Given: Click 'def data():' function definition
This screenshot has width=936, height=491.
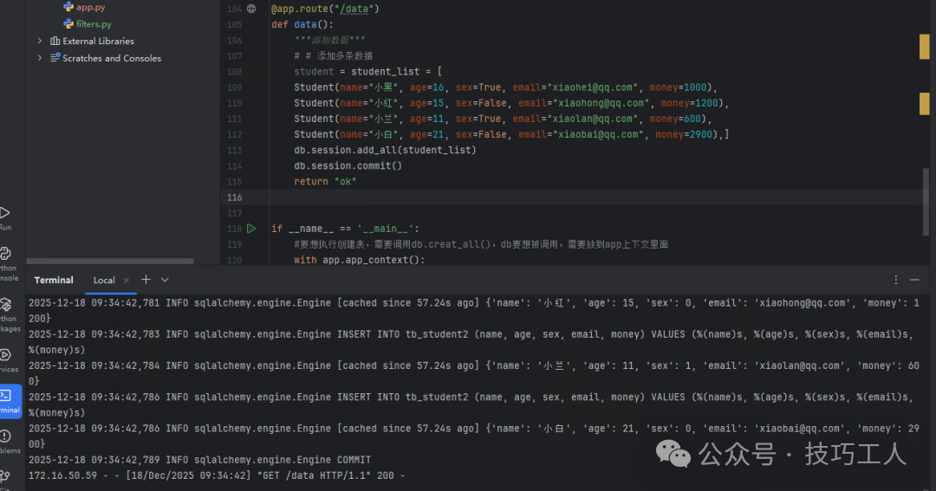Looking at the screenshot, I should pos(302,25).
